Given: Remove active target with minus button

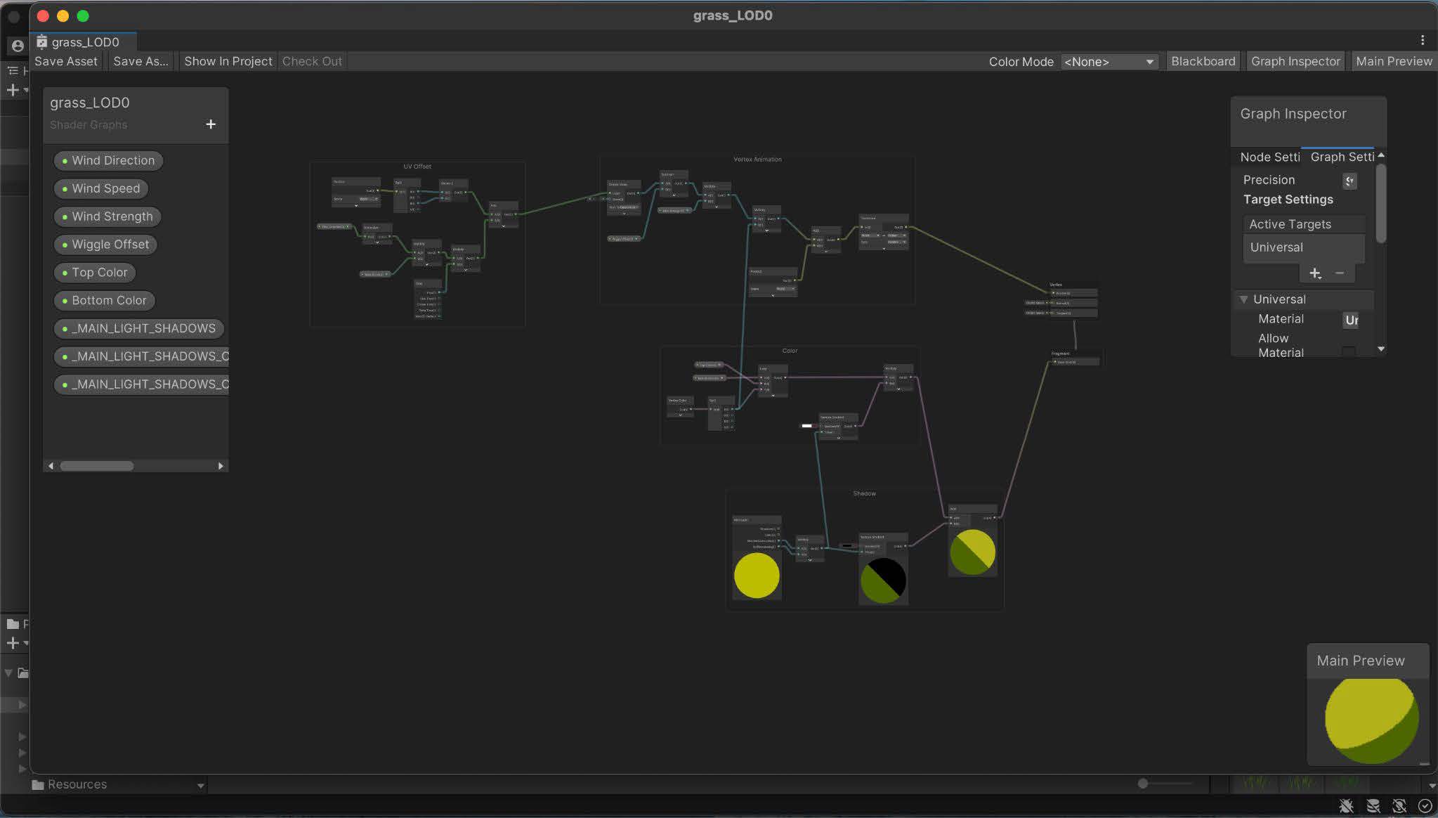Looking at the screenshot, I should [x=1339, y=273].
